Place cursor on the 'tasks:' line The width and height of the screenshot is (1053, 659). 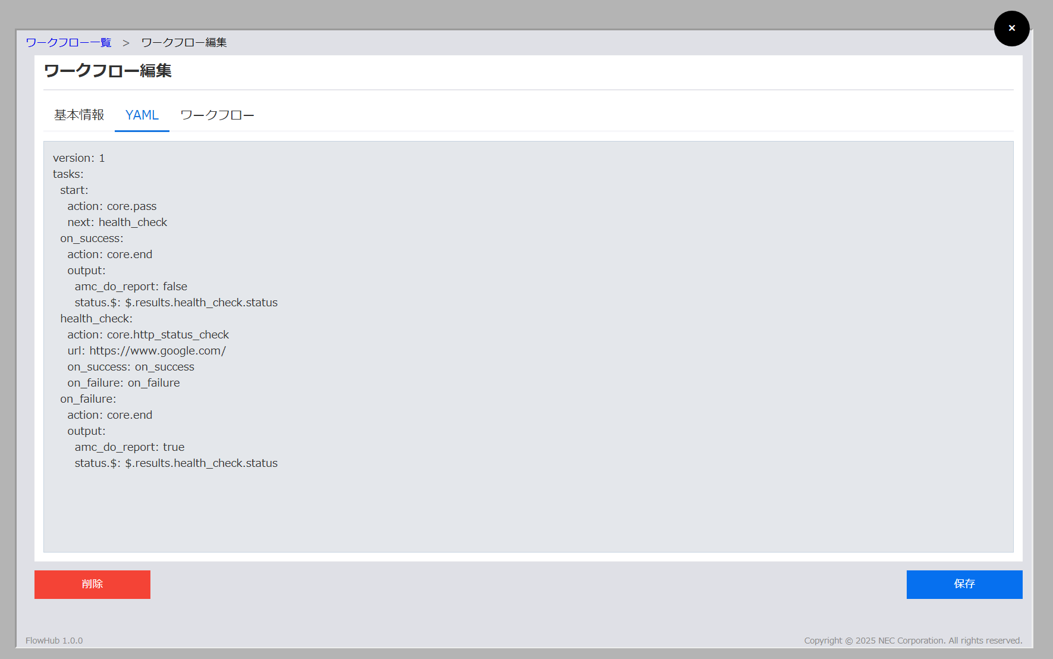[68, 174]
